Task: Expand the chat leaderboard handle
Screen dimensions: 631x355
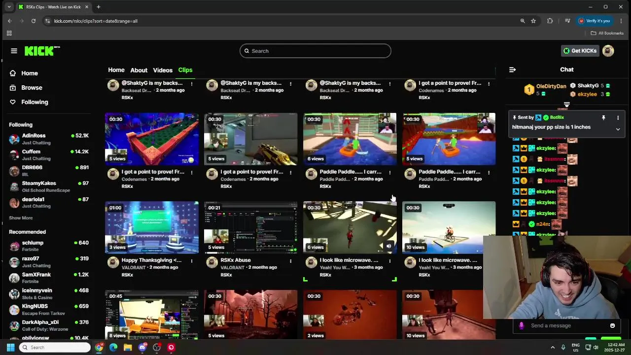Action: point(567,105)
